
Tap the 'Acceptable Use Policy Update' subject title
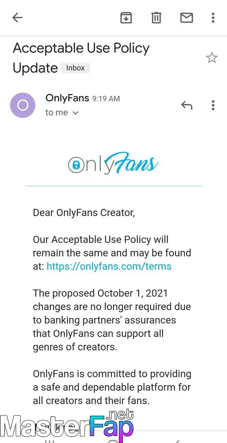tap(81, 58)
